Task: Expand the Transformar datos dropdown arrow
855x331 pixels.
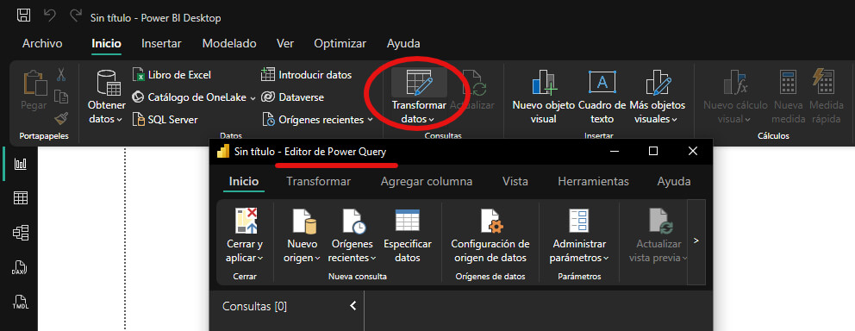Action: (x=431, y=120)
